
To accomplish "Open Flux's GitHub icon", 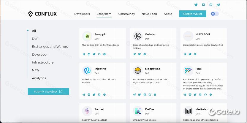I will click(x=205, y=94).
